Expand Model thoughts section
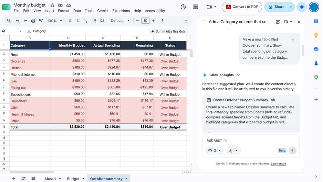This screenshot has height=182, width=323. (x=238, y=75)
